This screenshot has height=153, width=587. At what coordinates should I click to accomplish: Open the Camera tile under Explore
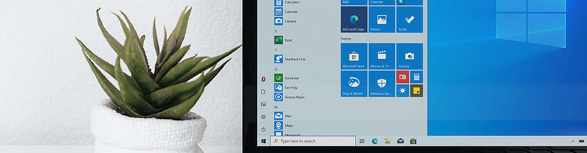click(409, 56)
